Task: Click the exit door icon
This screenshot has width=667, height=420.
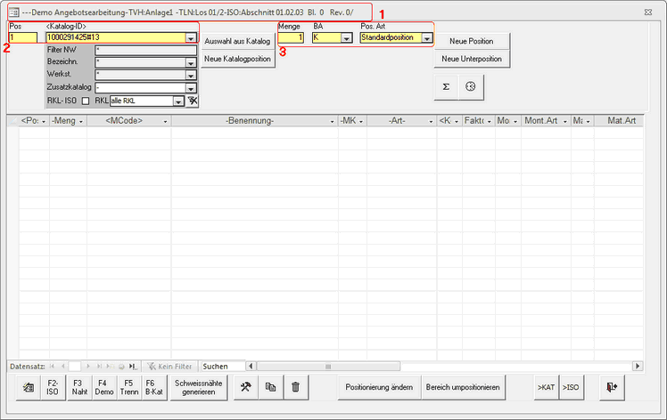Action: click(x=612, y=387)
